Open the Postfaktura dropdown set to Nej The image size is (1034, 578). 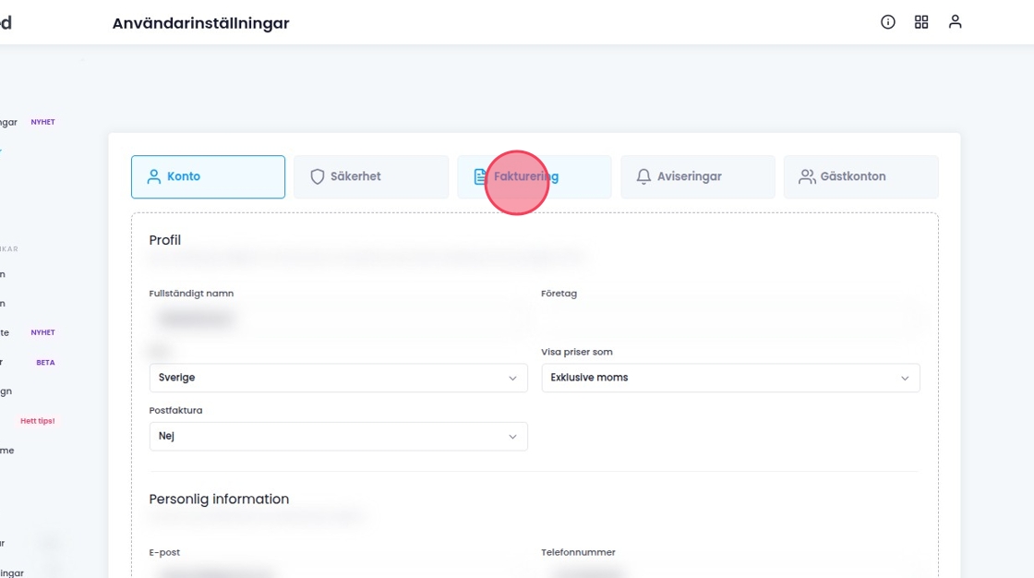[338, 437]
